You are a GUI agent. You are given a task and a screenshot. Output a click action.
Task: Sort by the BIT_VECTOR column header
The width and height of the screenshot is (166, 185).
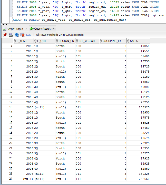87,41
